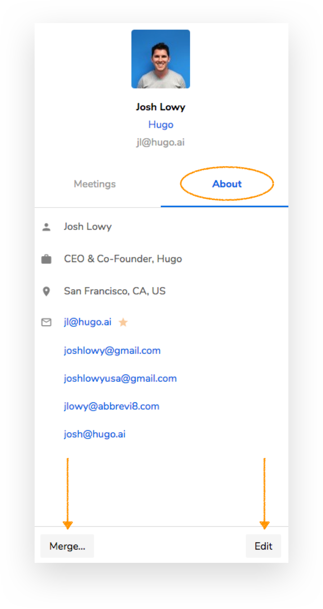Viewport: 323px width, 609px height.
Task: Click the Merge... button
Action: point(67,546)
